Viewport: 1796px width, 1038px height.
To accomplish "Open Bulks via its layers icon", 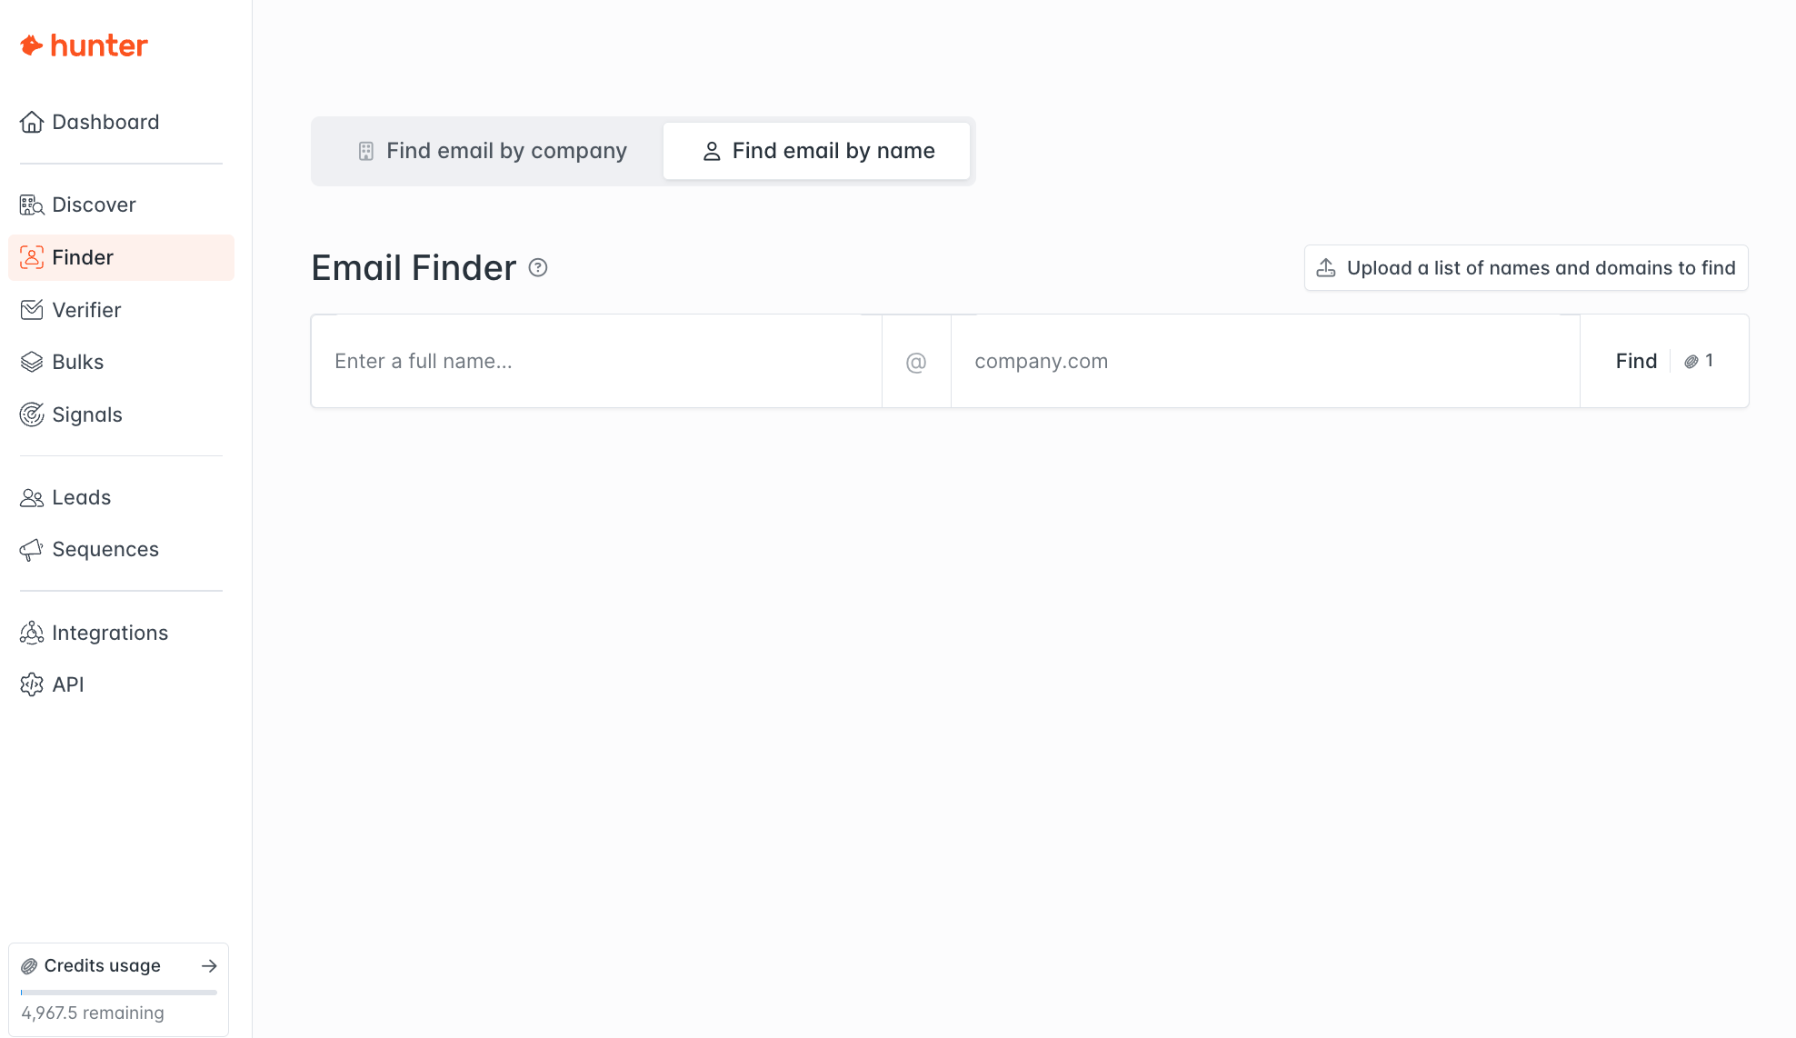I will (x=32, y=362).
